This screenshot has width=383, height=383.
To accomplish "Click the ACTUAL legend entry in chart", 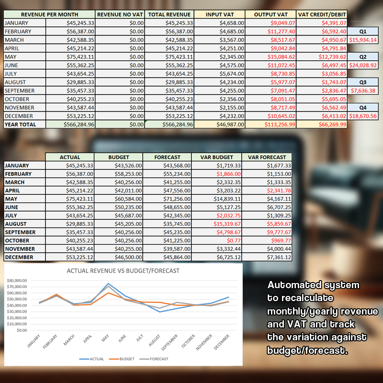I will tap(91, 359).
